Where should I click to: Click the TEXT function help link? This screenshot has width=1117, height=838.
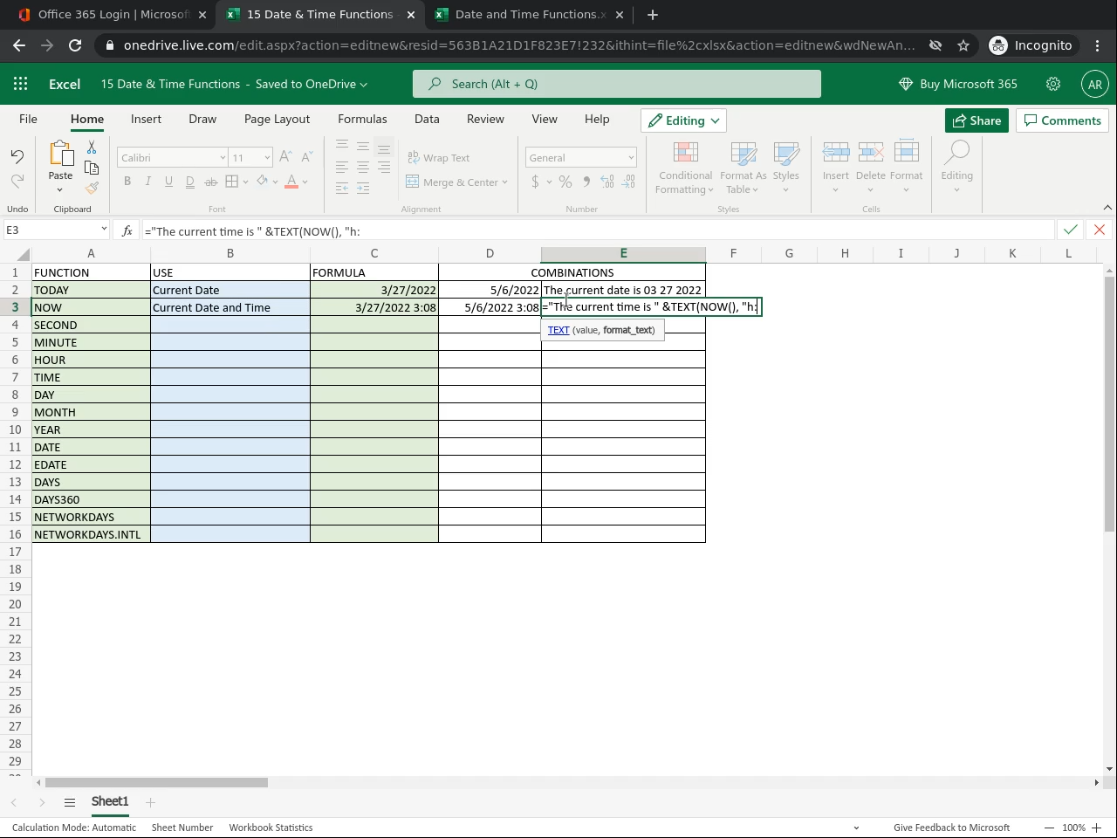pos(558,330)
